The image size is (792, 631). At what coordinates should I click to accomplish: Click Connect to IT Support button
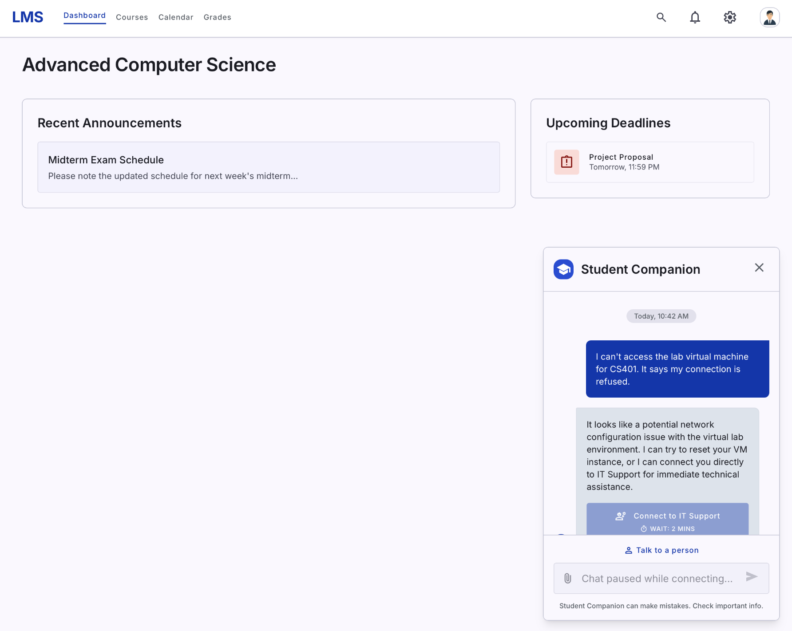667,519
